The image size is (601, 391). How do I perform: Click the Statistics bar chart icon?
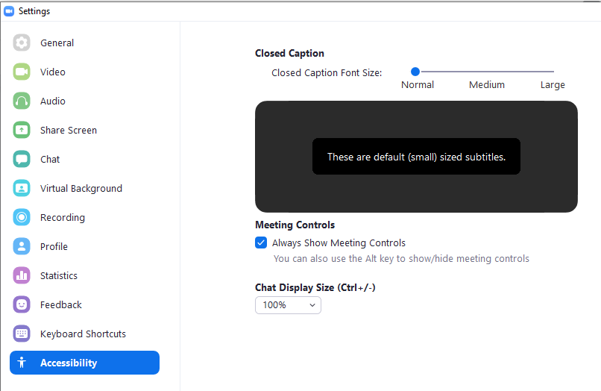click(22, 275)
